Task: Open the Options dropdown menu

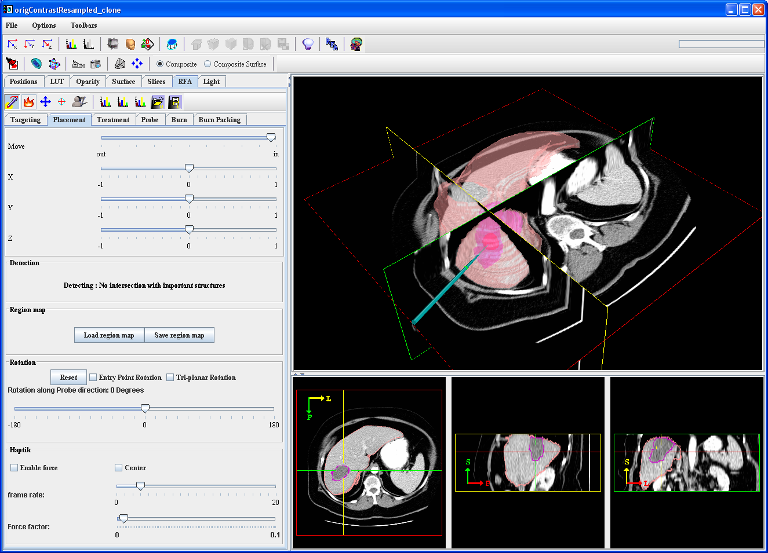Action: coord(44,25)
